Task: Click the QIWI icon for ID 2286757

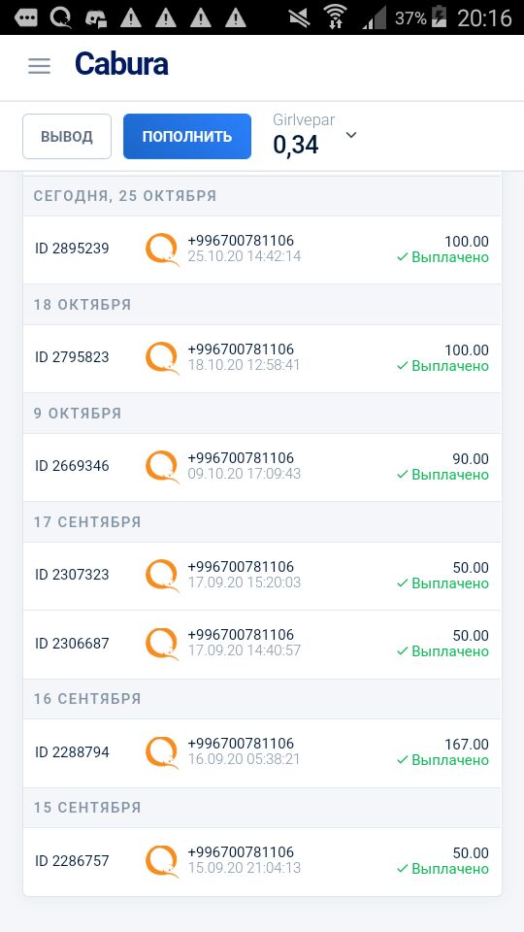Action: 162,861
